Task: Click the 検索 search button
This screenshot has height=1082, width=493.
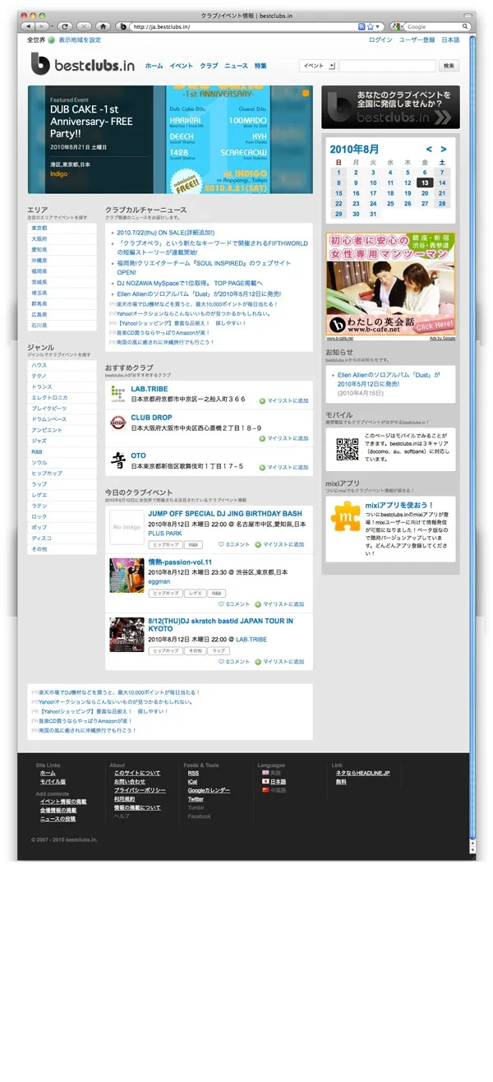Action: pyautogui.click(x=449, y=66)
